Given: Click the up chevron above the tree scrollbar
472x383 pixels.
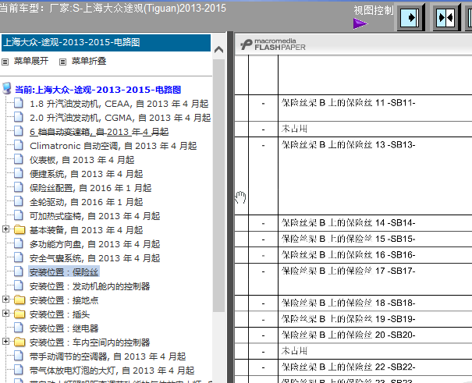Looking at the screenshot, I should pos(219,50).
